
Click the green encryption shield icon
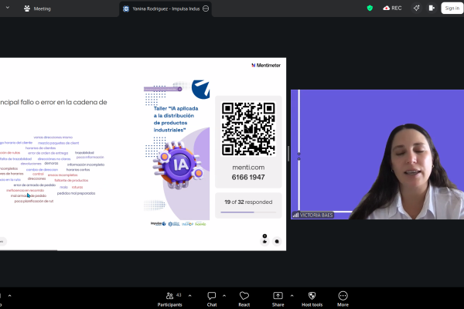pos(370,8)
